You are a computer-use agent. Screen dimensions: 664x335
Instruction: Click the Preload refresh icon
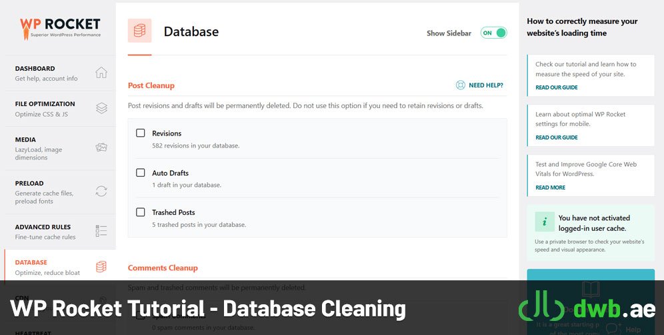[x=101, y=192]
